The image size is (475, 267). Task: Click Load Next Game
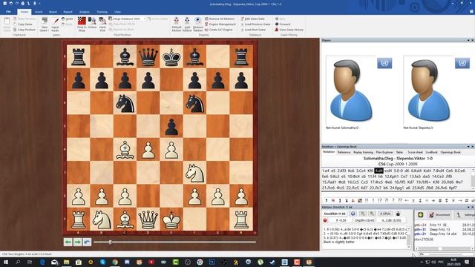[x=253, y=30]
